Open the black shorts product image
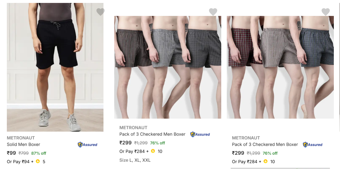This screenshot has height=169, width=340. tap(55, 67)
